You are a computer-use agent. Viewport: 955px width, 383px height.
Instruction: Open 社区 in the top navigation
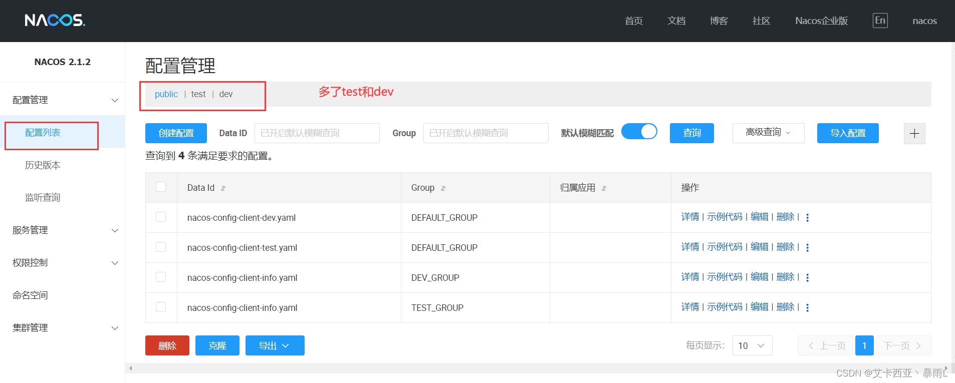761,21
